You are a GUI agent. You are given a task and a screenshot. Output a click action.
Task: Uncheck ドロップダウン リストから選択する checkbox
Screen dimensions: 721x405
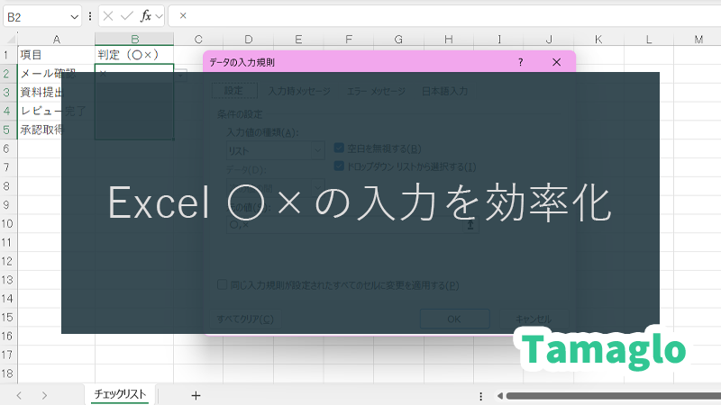340,166
